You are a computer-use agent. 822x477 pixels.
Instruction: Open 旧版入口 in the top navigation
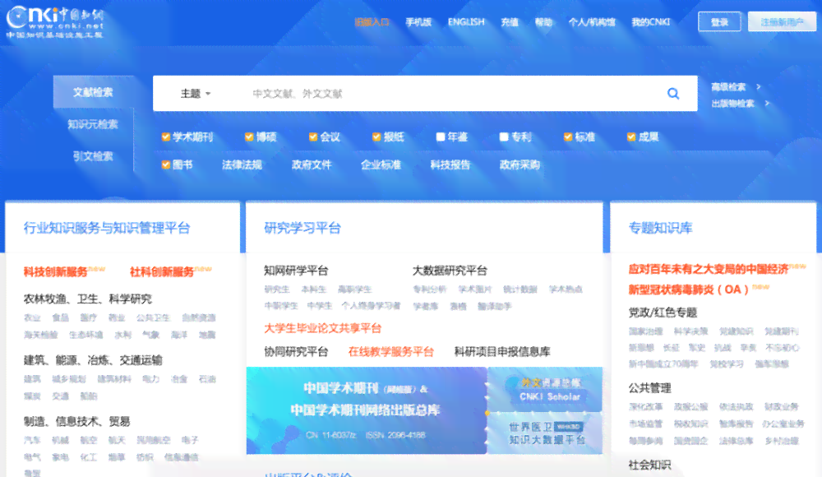(x=372, y=22)
